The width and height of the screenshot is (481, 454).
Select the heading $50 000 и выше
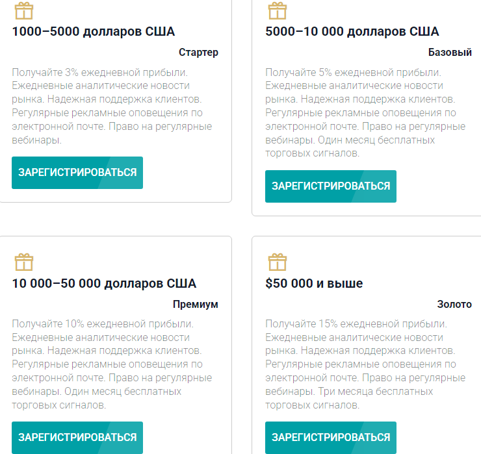(315, 283)
